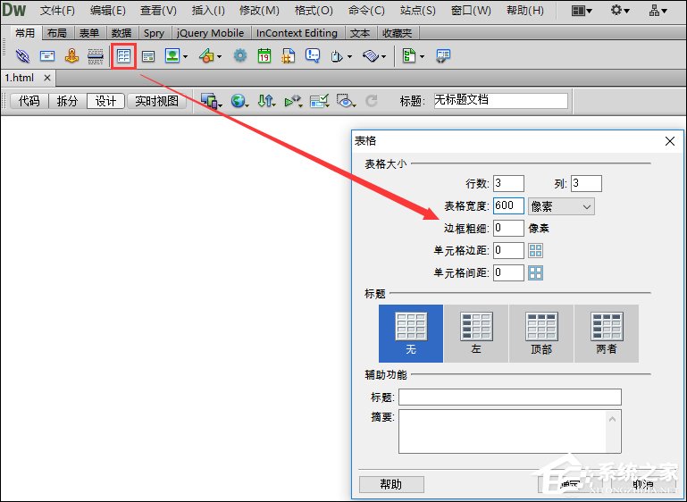Click the Script insert icon
Viewport: 687px width, 502px height.
click(371, 56)
